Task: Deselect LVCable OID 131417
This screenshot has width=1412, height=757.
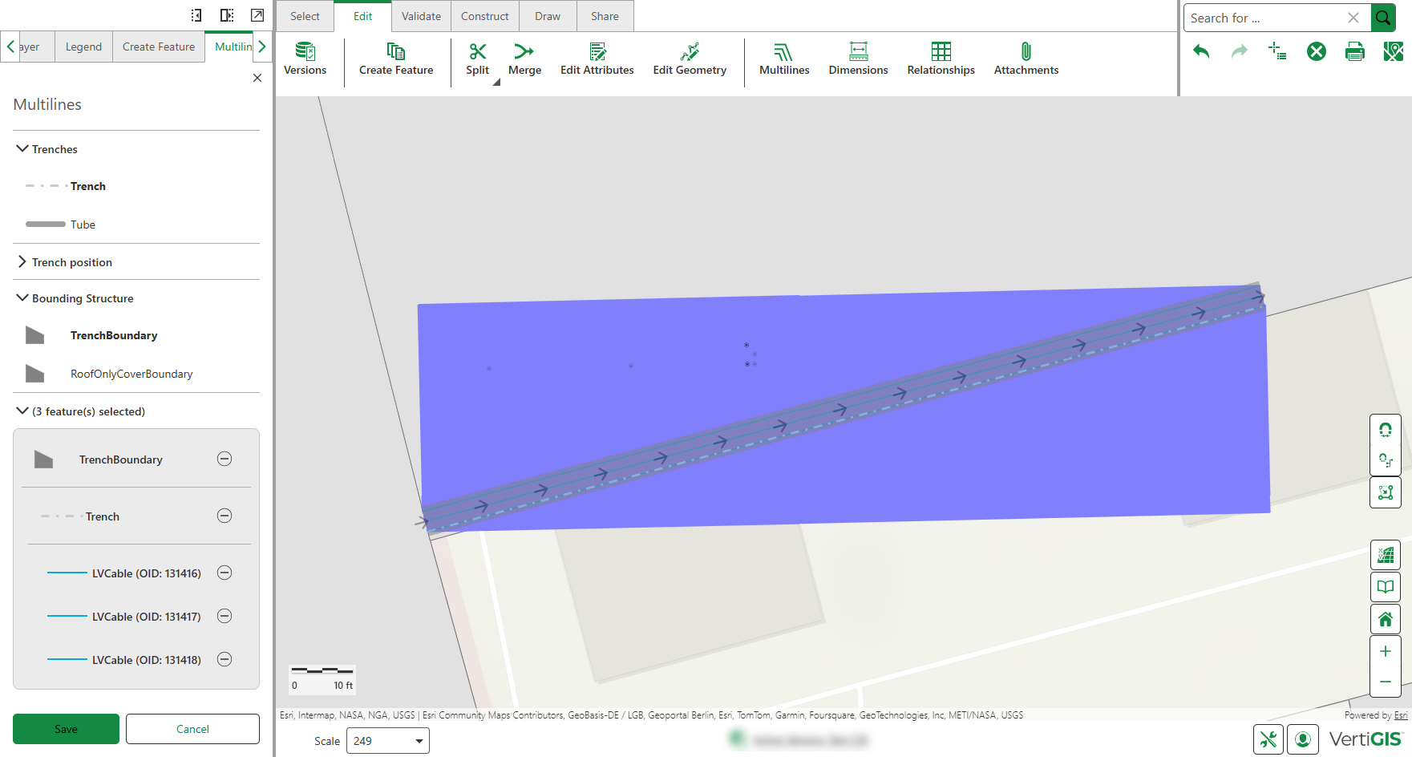Action: point(225,616)
